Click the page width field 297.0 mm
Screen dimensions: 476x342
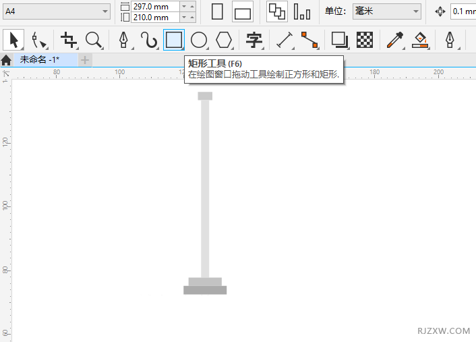click(155, 6)
